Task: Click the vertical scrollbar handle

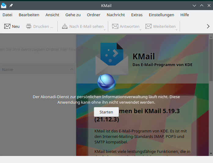Action: [211, 60]
